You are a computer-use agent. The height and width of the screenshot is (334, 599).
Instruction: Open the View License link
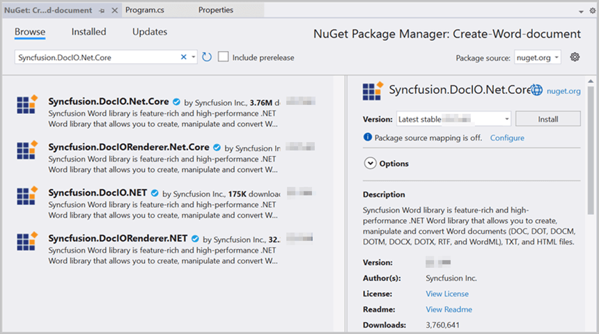tap(447, 294)
